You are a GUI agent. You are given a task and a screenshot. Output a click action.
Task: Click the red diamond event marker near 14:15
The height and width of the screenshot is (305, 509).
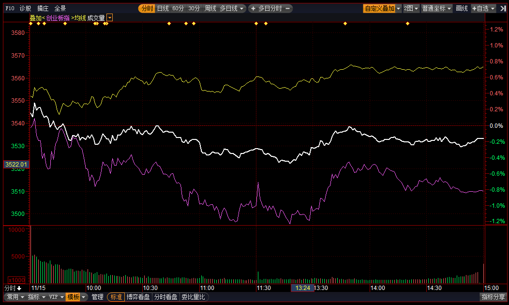pyautogui.click(x=407, y=23)
